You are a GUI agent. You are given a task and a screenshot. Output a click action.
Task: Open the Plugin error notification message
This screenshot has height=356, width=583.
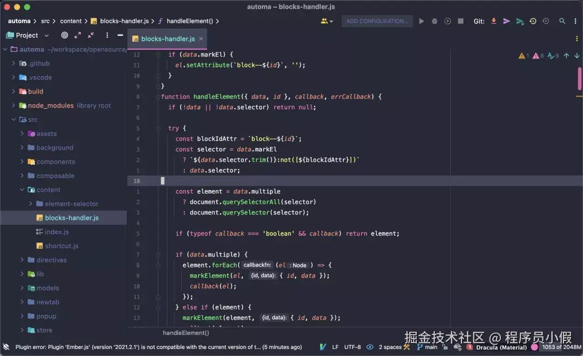[x=158, y=347]
